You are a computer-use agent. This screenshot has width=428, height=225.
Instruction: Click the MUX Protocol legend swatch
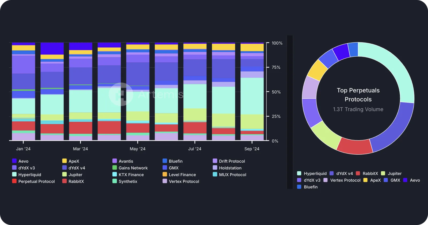pos(215,174)
